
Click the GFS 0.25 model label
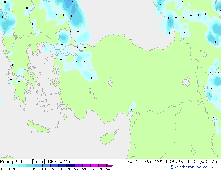(x=59, y=162)
